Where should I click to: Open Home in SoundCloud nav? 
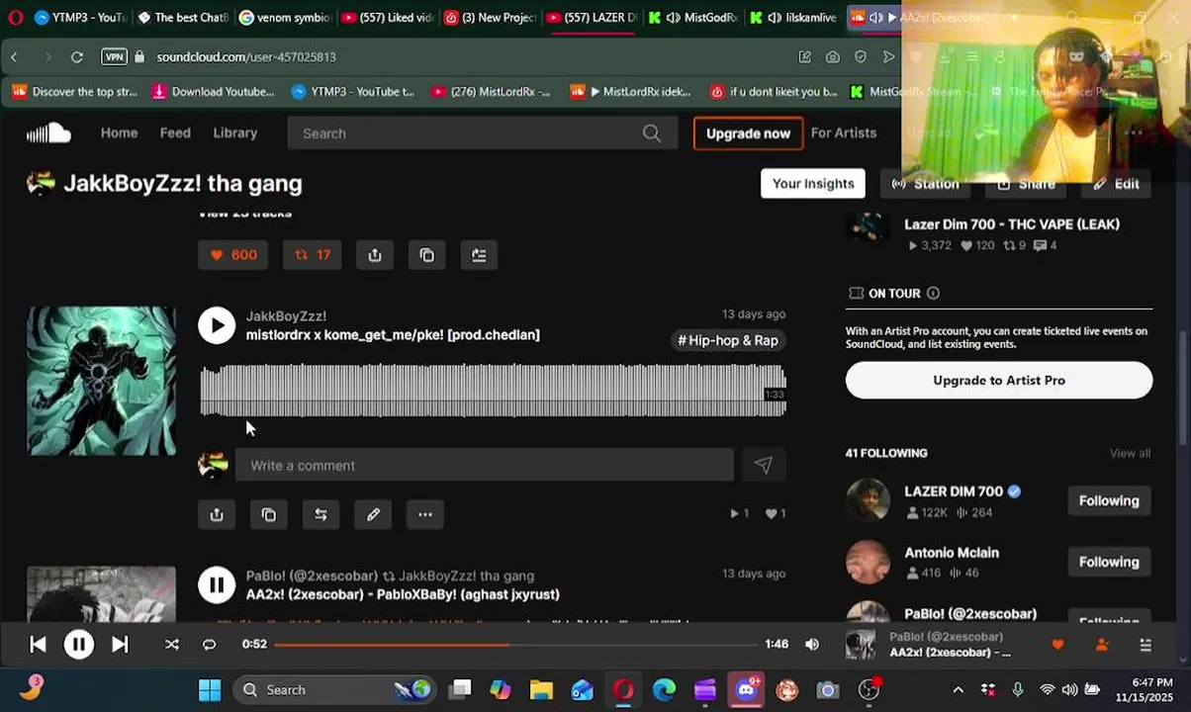pyautogui.click(x=120, y=133)
